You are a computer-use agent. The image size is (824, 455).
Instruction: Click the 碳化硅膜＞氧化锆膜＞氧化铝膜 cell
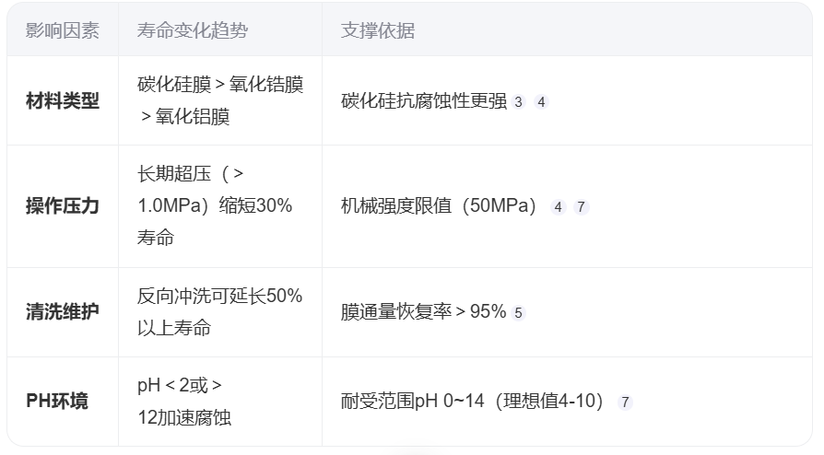(x=220, y=100)
